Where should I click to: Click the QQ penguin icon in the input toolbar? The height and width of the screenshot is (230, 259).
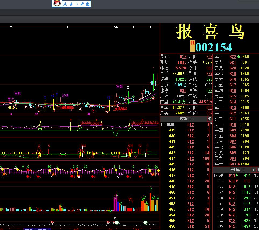pos(57,3)
